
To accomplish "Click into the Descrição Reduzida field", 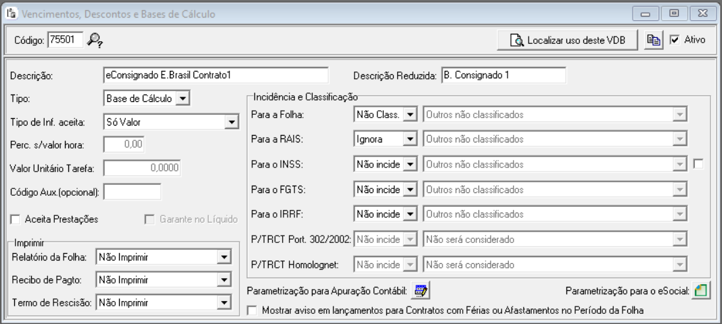I will click(502, 75).
